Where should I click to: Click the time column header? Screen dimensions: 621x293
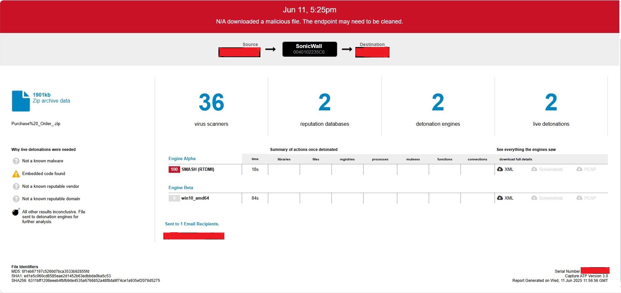click(x=255, y=159)
